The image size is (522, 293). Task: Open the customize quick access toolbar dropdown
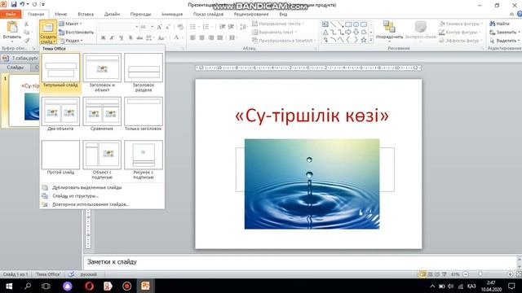[43, 4]
